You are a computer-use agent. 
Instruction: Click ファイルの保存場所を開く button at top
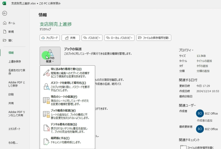click(x=154, y=38)
